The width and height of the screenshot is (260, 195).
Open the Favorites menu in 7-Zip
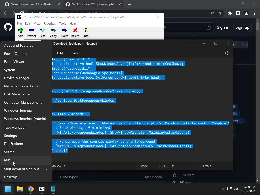coord(50,24)
